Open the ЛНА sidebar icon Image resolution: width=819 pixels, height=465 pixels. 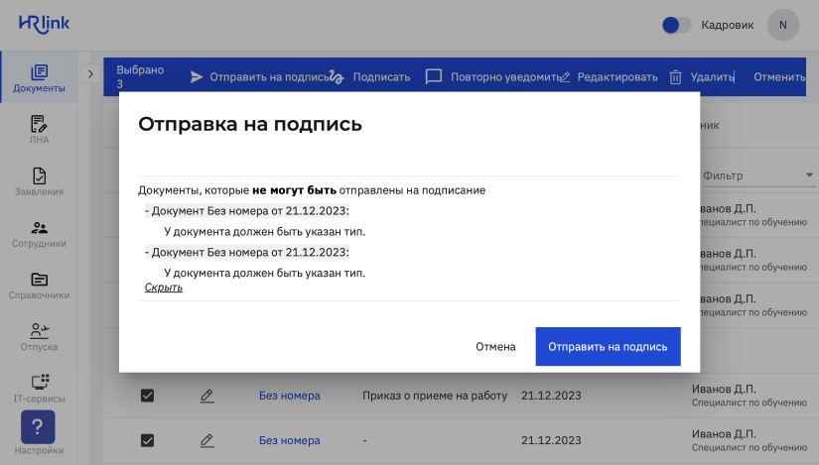[39, 129]
